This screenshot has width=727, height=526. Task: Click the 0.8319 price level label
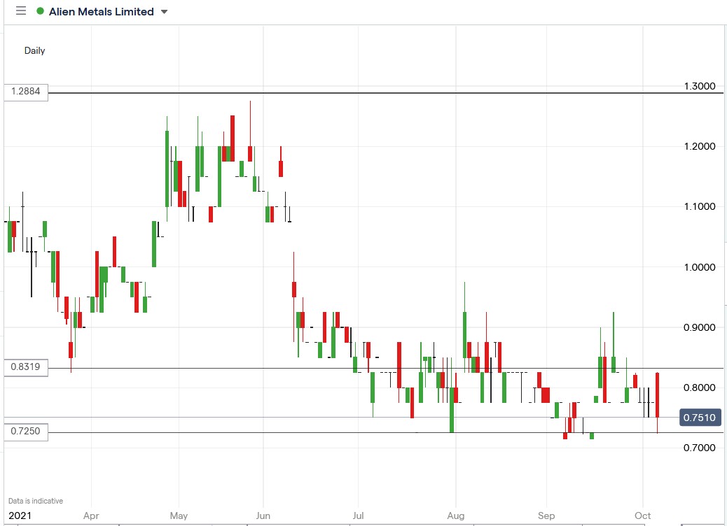[26, 367]
